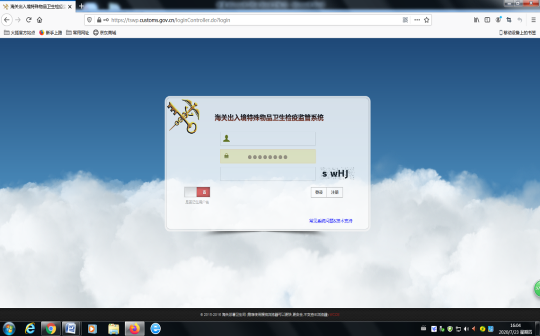
Task: Toggle the sidebar view
Action: (487, 20)
